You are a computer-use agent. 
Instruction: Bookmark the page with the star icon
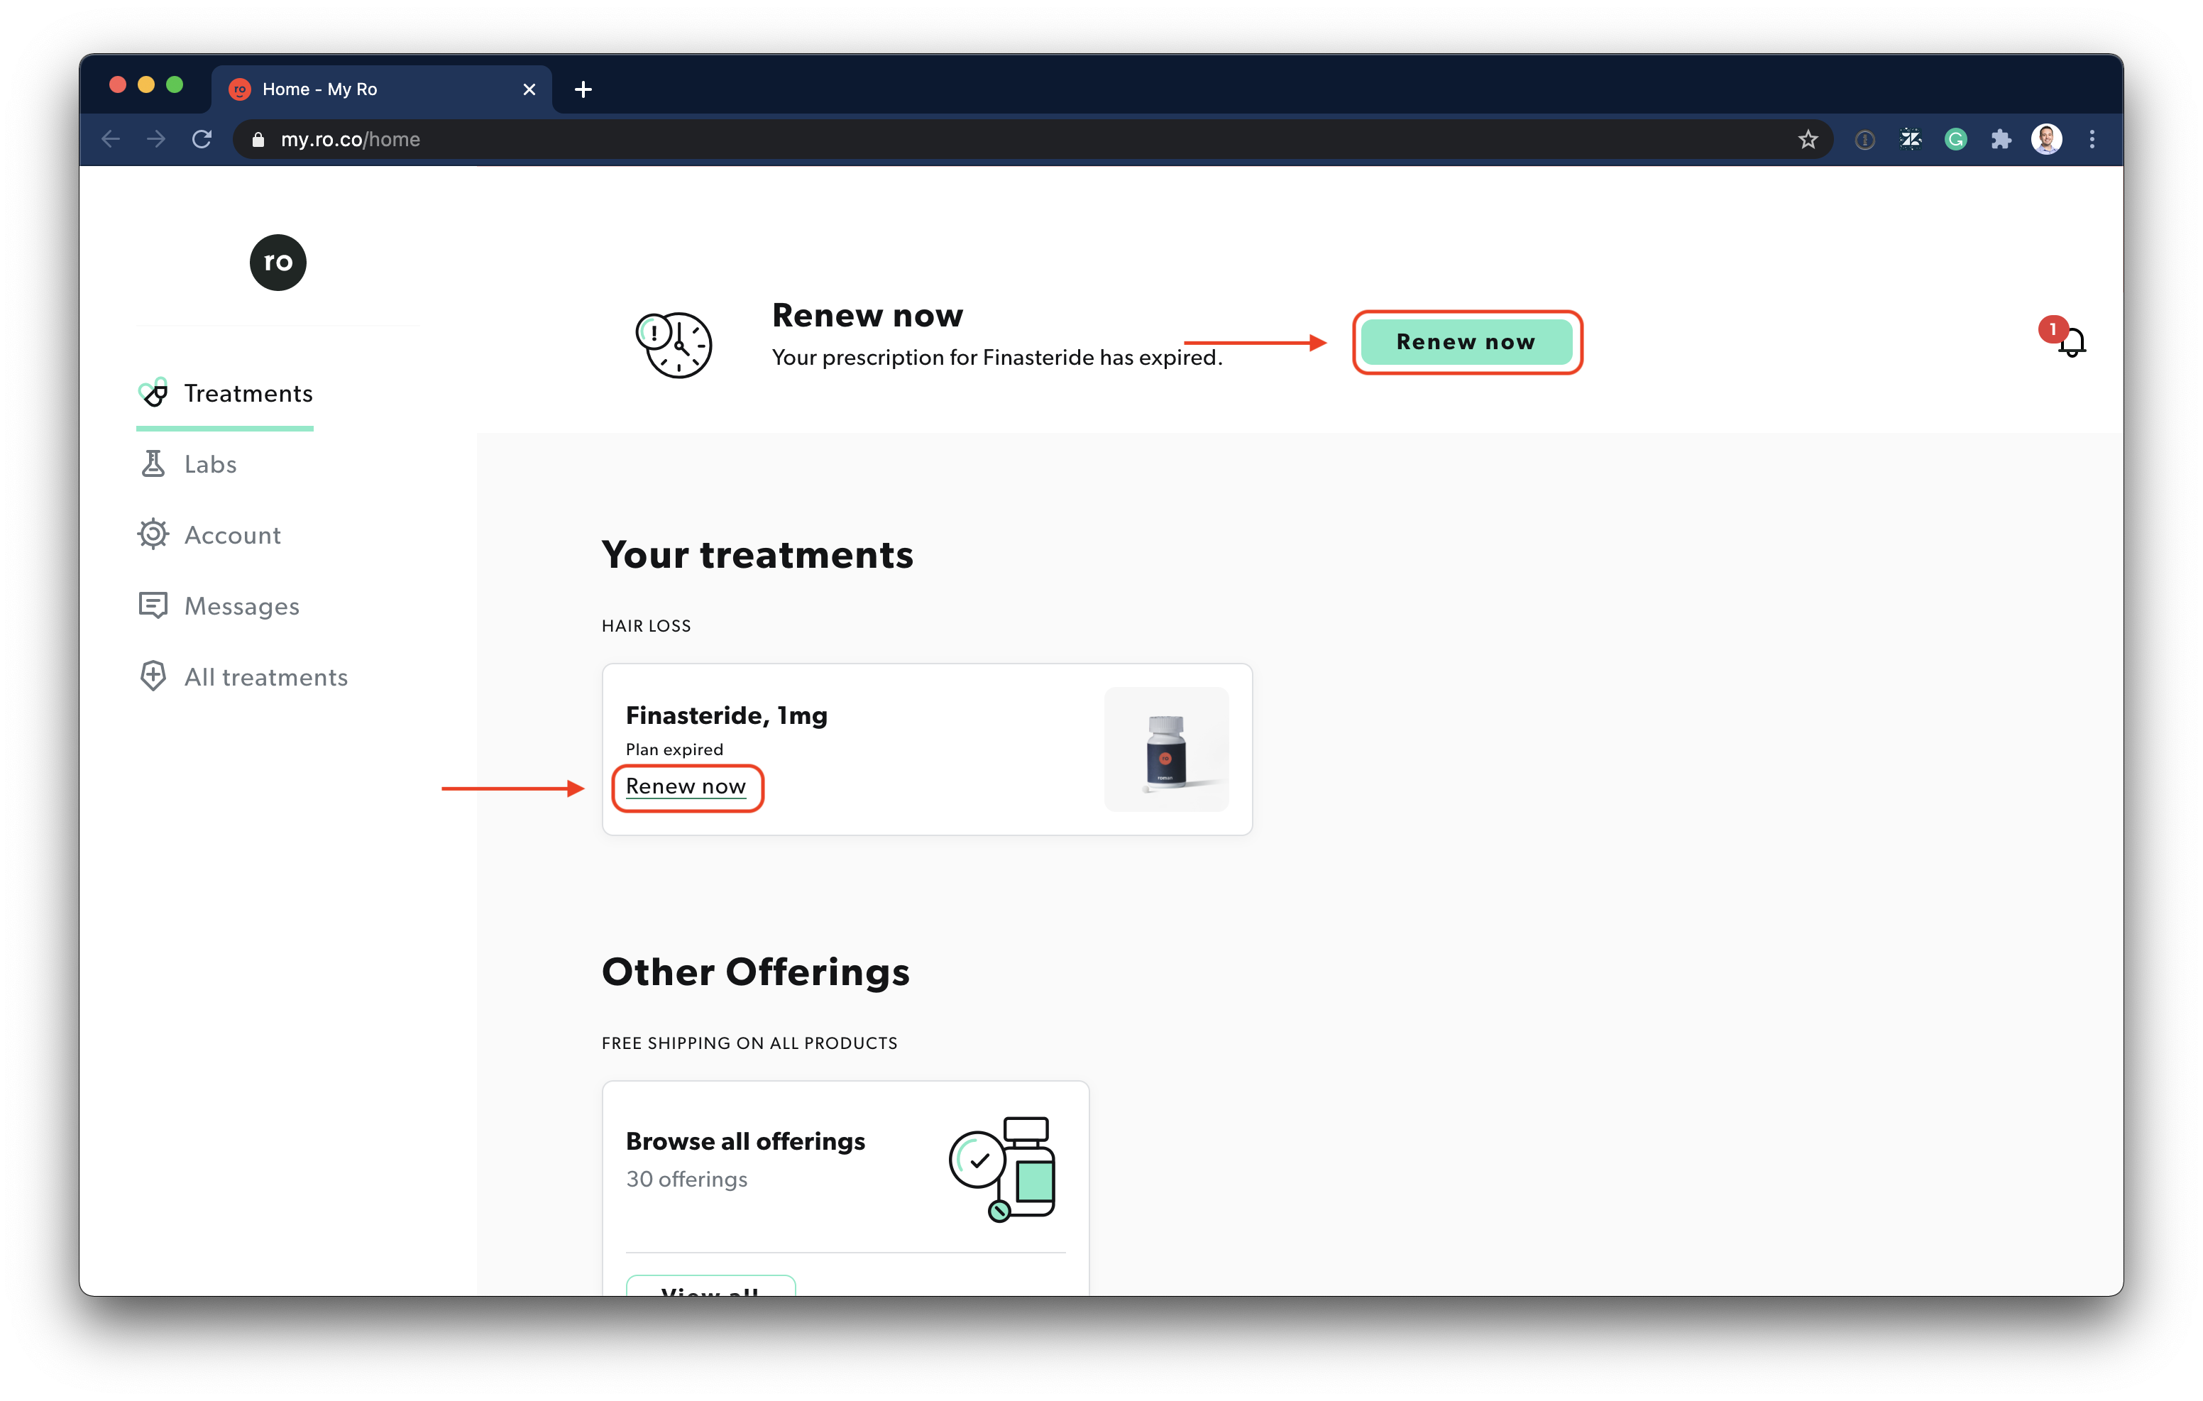tap(1808, 139)
